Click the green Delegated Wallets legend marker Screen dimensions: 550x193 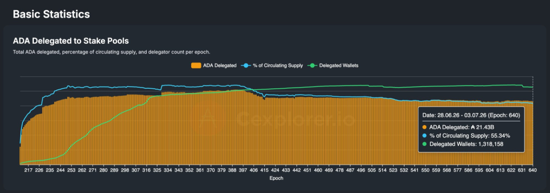(x=312, y=66)
